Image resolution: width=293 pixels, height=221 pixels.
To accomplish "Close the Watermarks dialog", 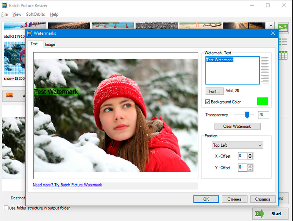I will coord(273,33).
